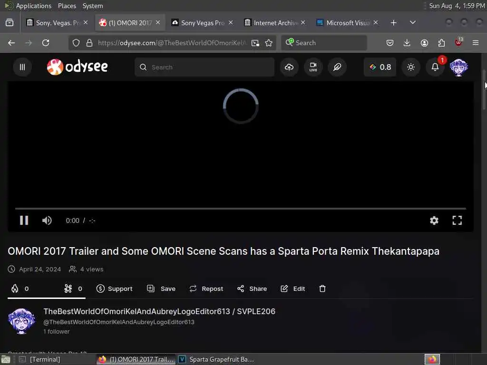Click the Odysee search field
Screen dimensions: 487x365
coord(205,67)
